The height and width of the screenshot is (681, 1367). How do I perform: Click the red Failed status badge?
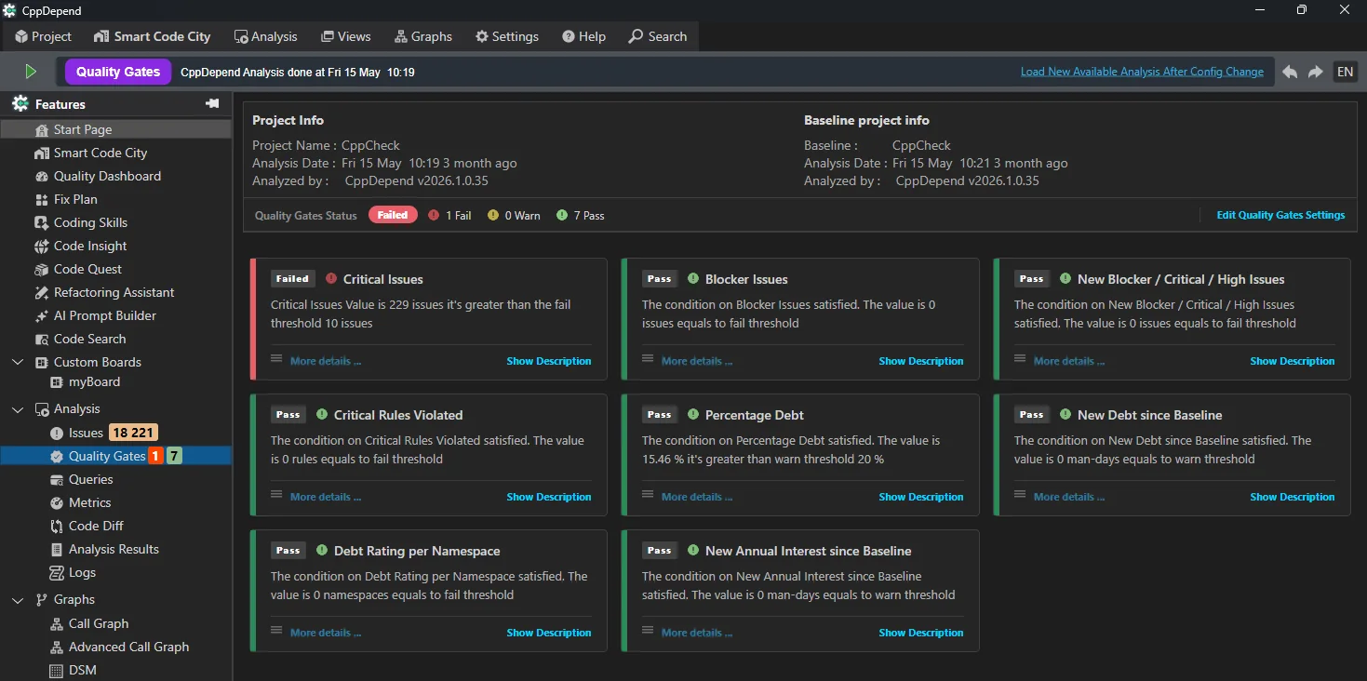pyautogui.click(x=393, y=215)
